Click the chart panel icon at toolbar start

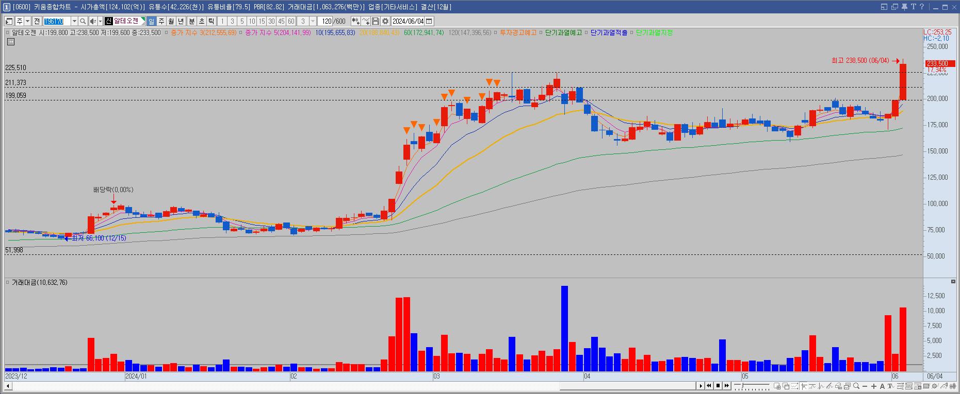click(9, 21)
